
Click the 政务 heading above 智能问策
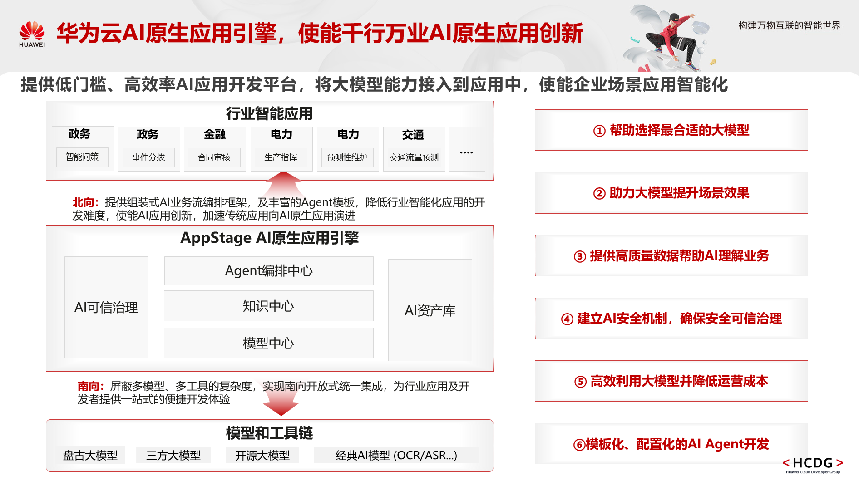coord(79,134)
